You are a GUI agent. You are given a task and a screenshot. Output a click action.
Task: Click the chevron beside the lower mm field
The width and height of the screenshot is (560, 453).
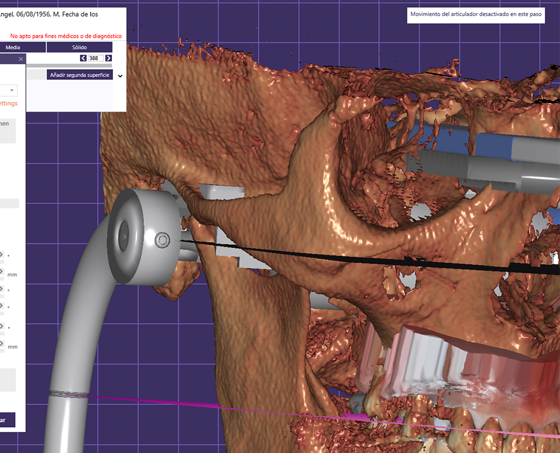click(x=2, y=344)
